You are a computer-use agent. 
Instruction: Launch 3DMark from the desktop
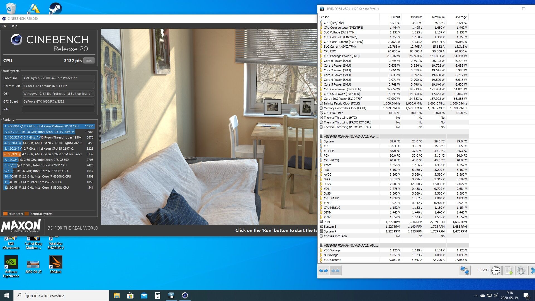[55, 265]
